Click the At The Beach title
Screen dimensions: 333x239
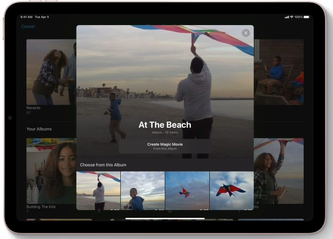pos(165,125)
